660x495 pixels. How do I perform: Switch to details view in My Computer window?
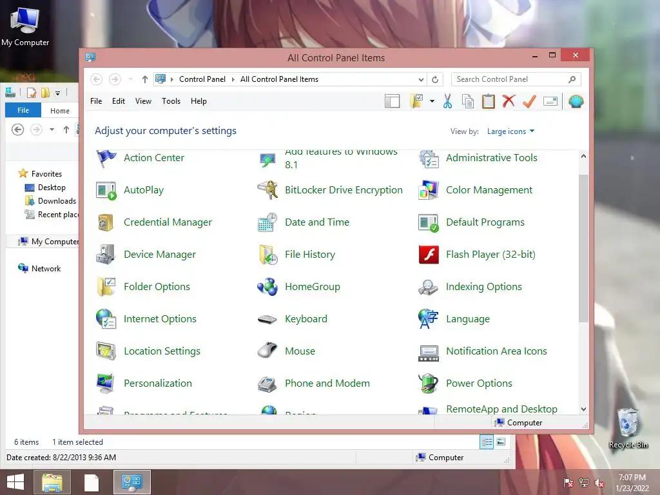[x=487, y=442]
